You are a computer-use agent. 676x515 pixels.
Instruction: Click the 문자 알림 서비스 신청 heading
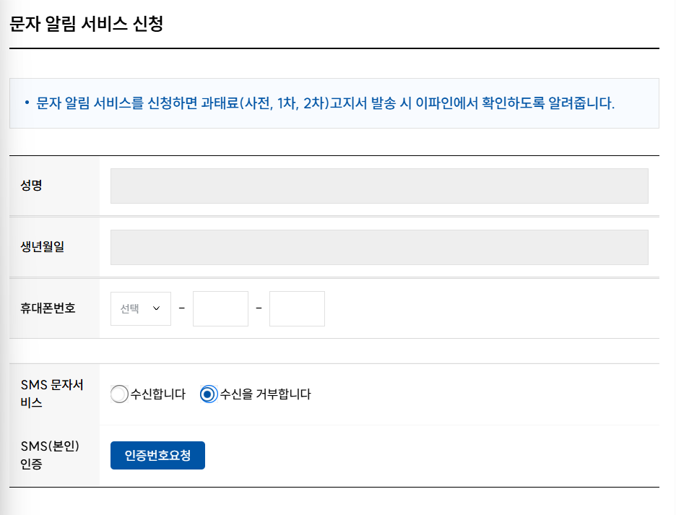[87, 25]
